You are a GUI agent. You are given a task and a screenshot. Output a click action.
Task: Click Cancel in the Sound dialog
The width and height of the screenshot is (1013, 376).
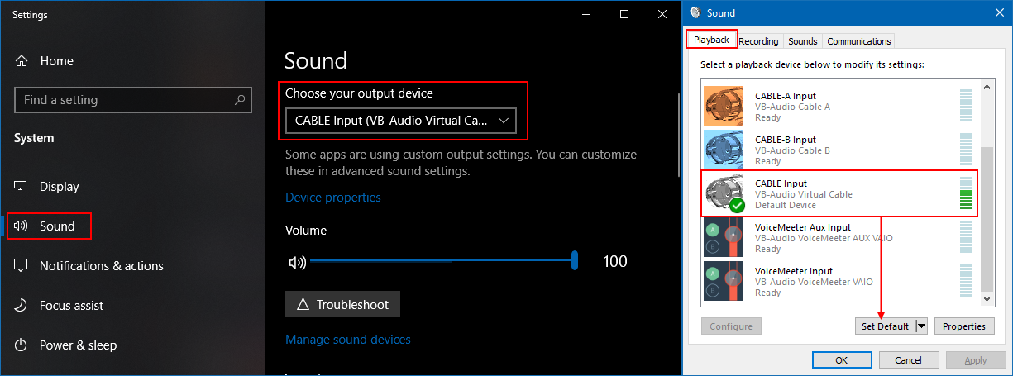[x=908, y=360]
